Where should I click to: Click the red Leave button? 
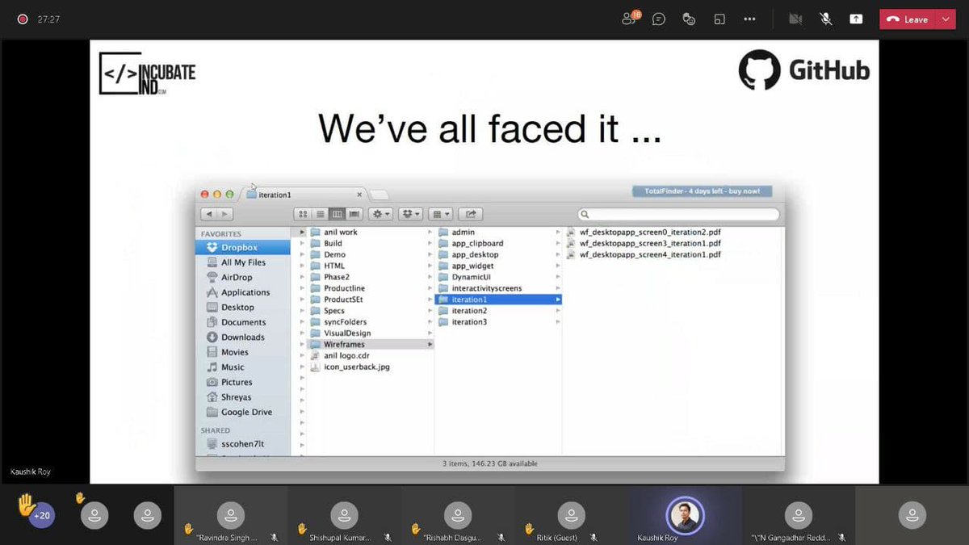pyautogui.click(x=908, y=19)
